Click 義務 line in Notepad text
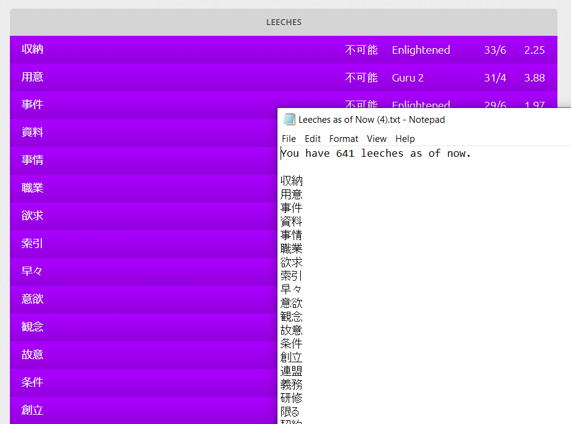The image size is (571, 424). 291,385
